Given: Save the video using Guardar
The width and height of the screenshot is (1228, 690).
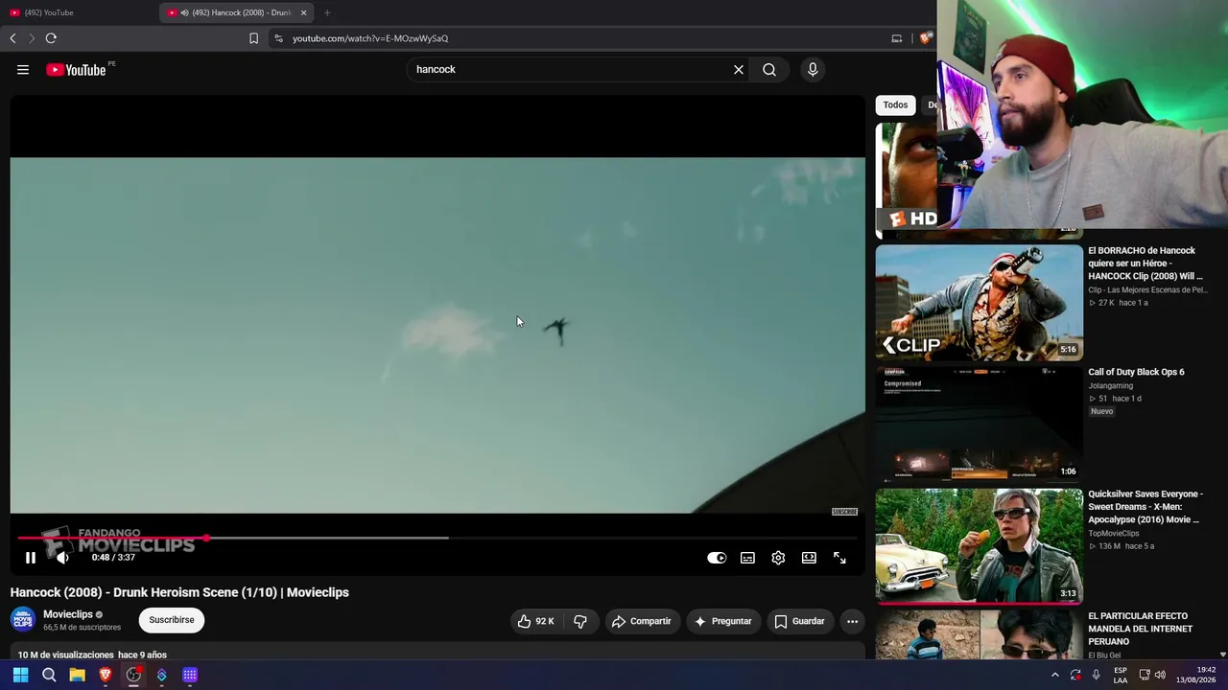Looking at the screenshot, I should (x=800, y=621).
